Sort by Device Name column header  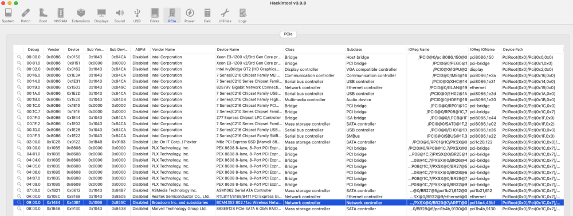pyautogui.click(x=249, y=49)
